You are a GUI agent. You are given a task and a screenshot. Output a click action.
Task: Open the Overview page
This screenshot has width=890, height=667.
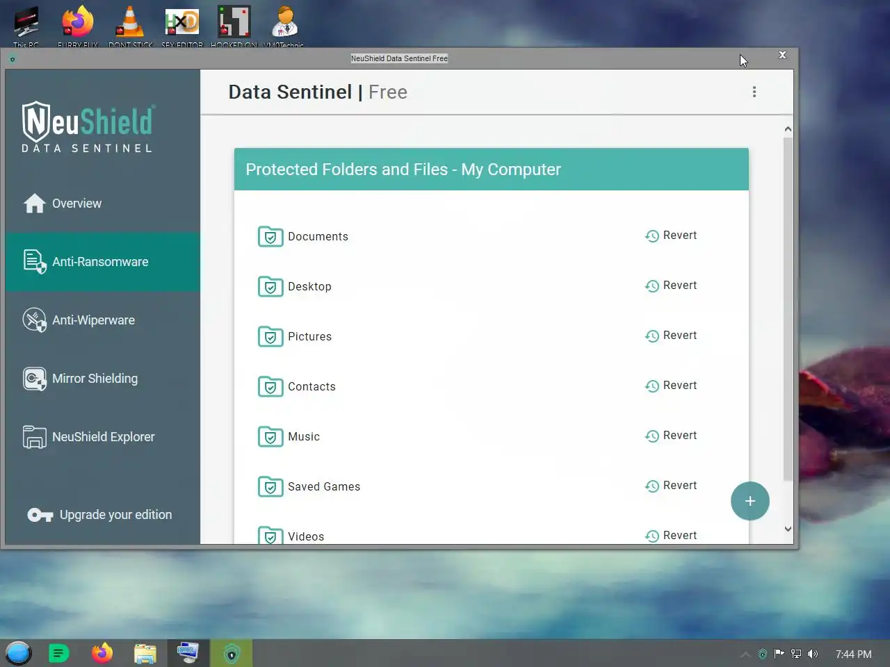pos(102,204)
